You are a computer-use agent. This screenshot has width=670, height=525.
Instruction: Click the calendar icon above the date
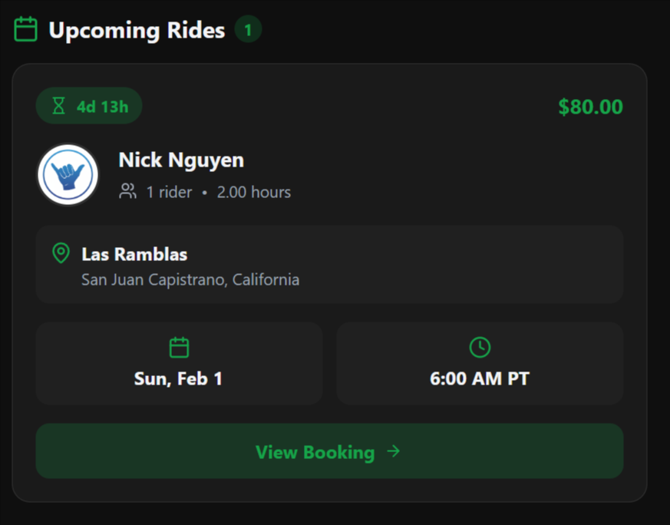coord(179,348)
